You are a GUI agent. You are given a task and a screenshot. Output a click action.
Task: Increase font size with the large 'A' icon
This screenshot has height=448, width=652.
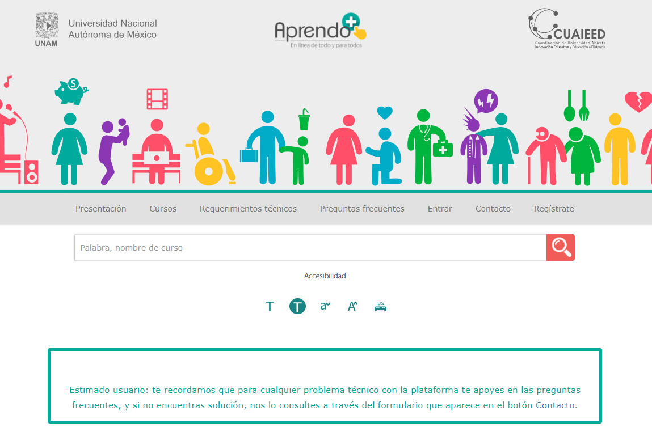pos(352,306)
